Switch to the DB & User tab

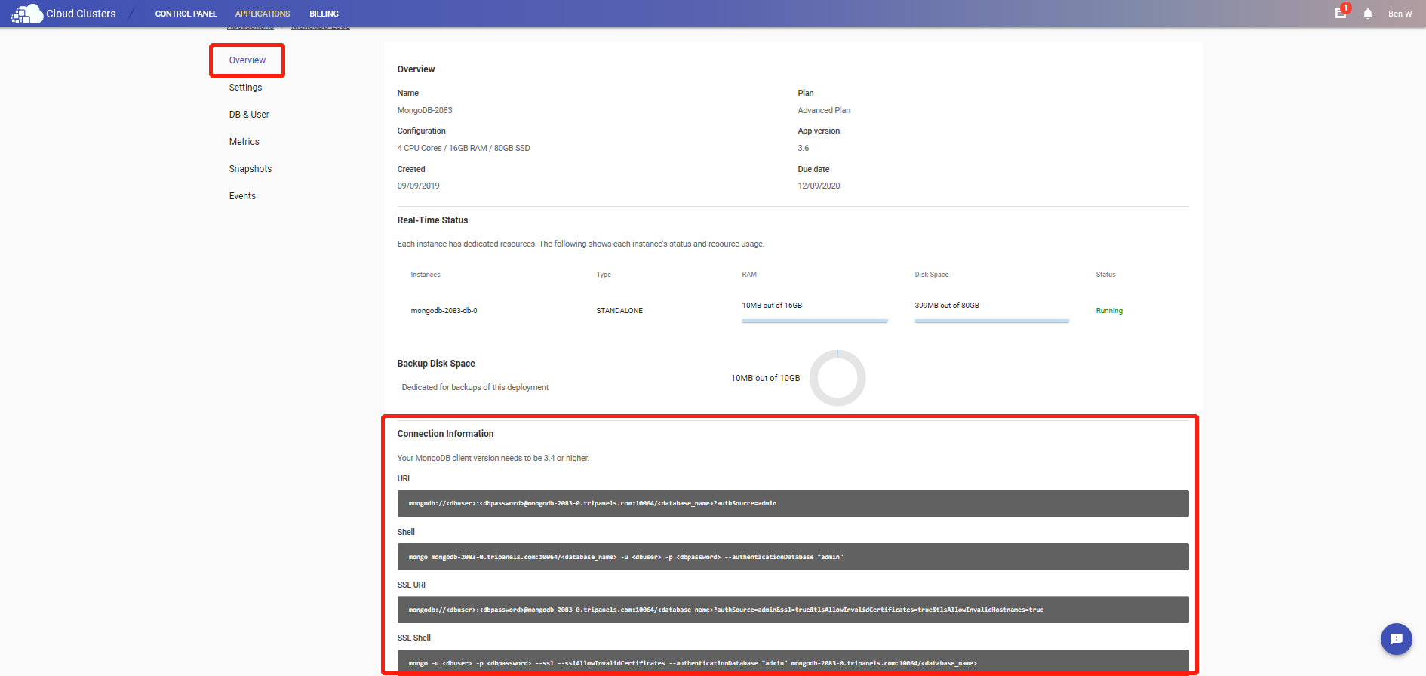[249, 115]
